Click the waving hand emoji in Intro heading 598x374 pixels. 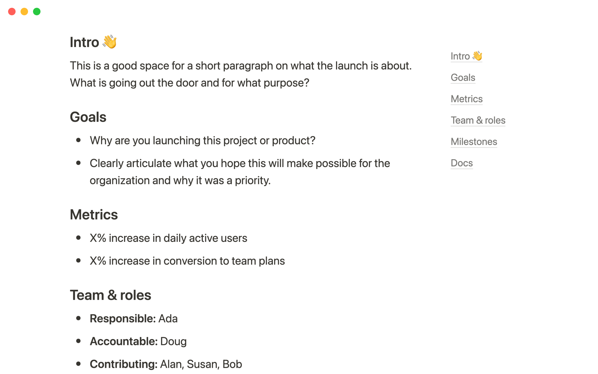click(x=110, y=42)
